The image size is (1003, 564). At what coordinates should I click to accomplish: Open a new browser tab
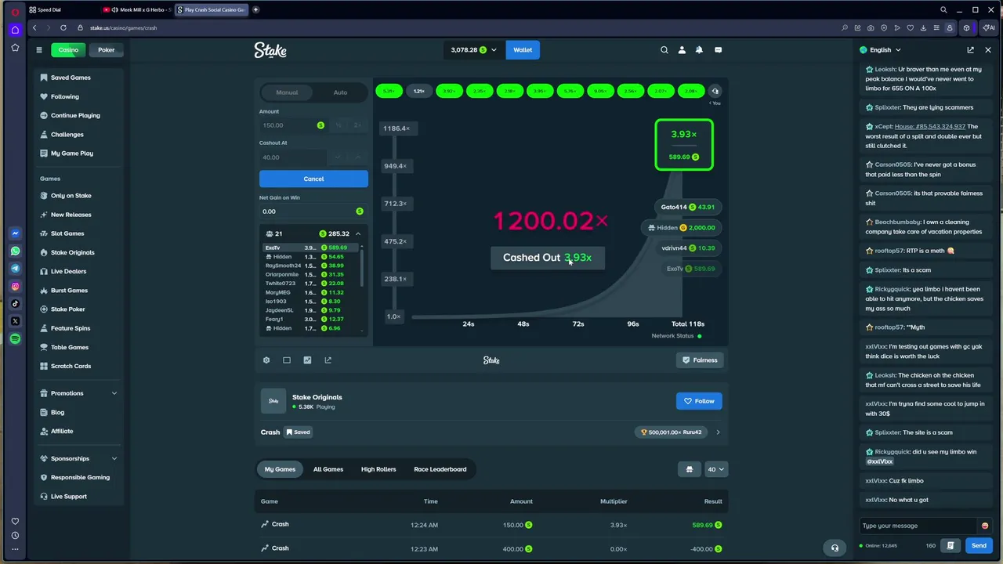pos(255,9)
